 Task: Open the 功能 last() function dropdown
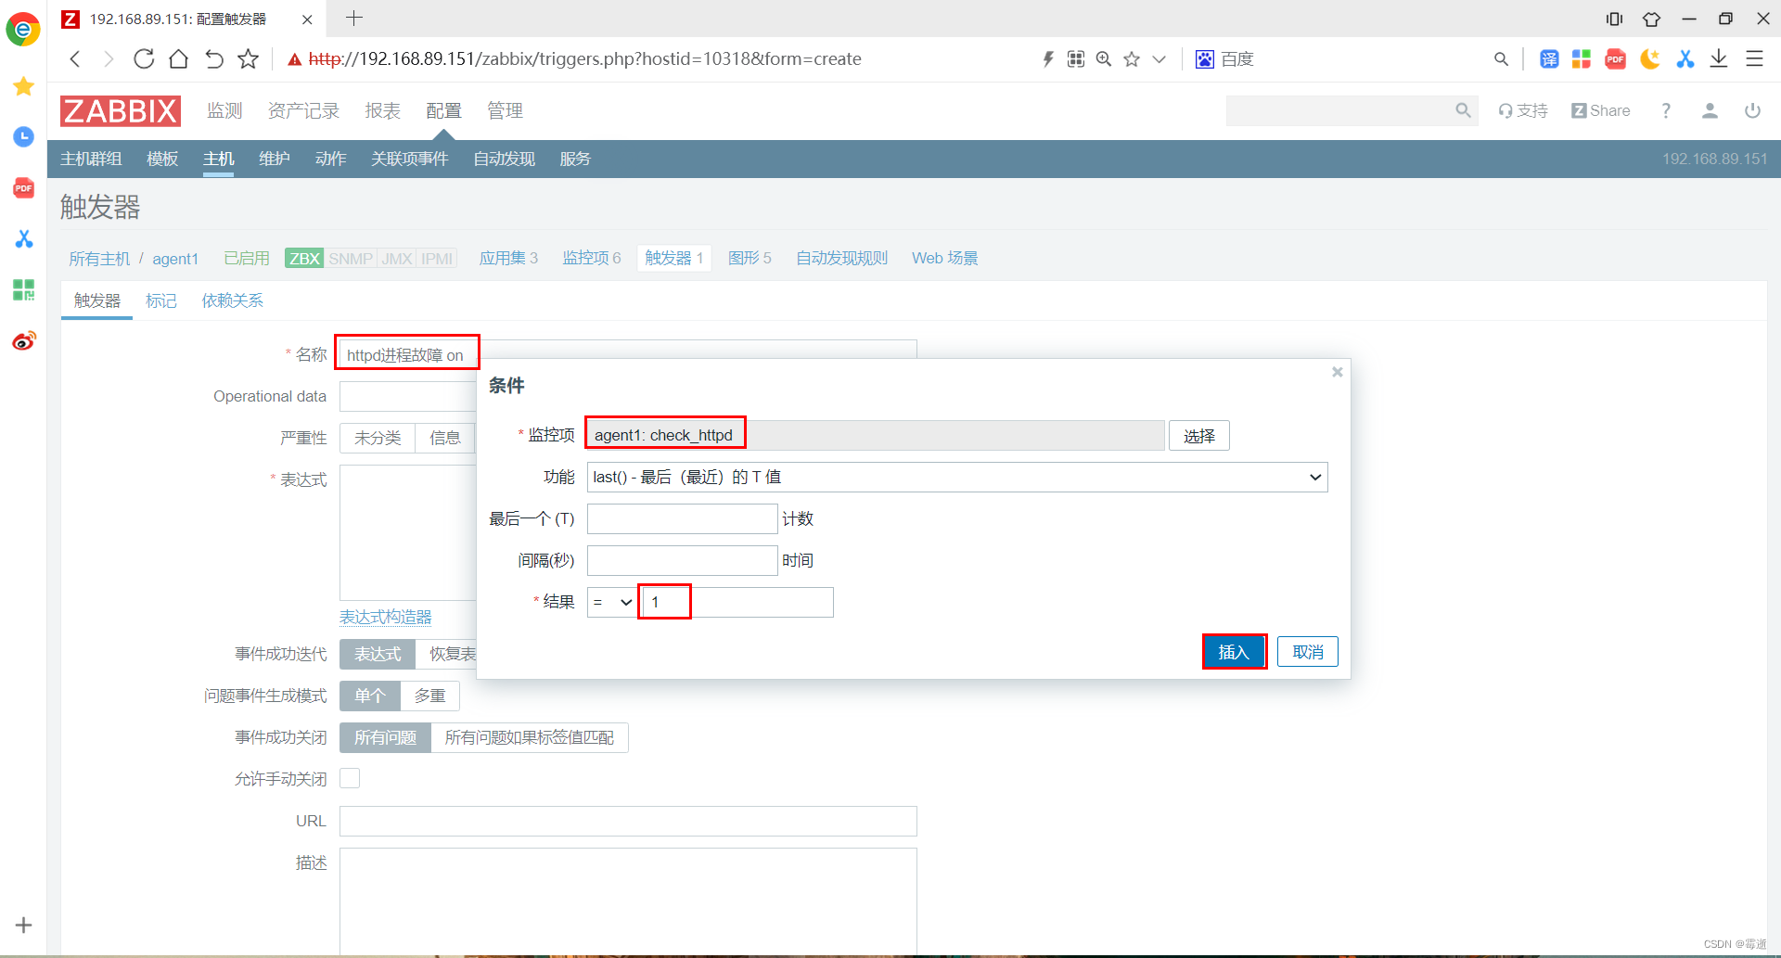[x=957, y=477]
